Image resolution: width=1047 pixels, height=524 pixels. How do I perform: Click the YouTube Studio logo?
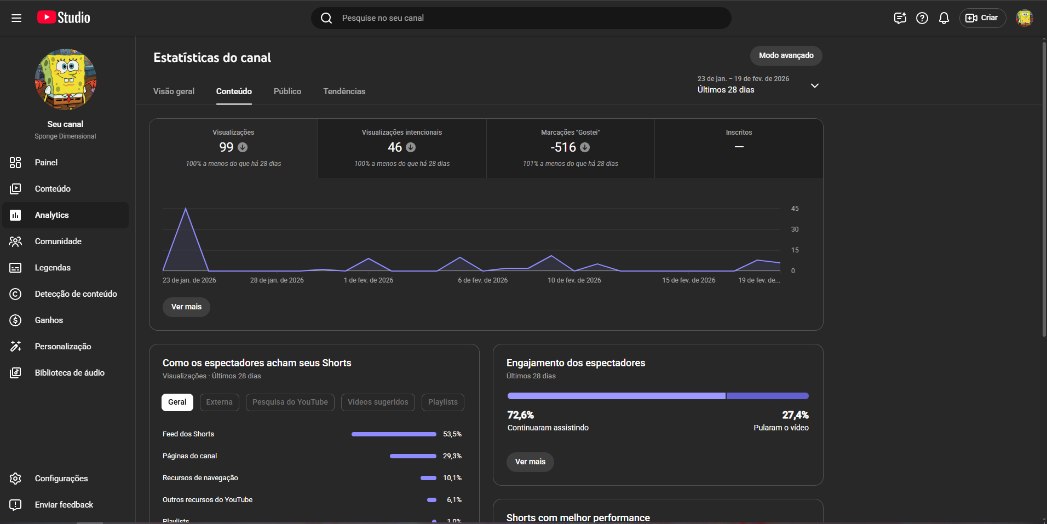click(x=64, y=18)
